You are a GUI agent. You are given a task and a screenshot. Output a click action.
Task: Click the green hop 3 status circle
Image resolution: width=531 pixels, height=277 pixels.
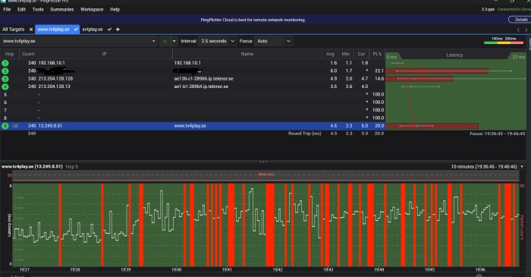point(5,79)
